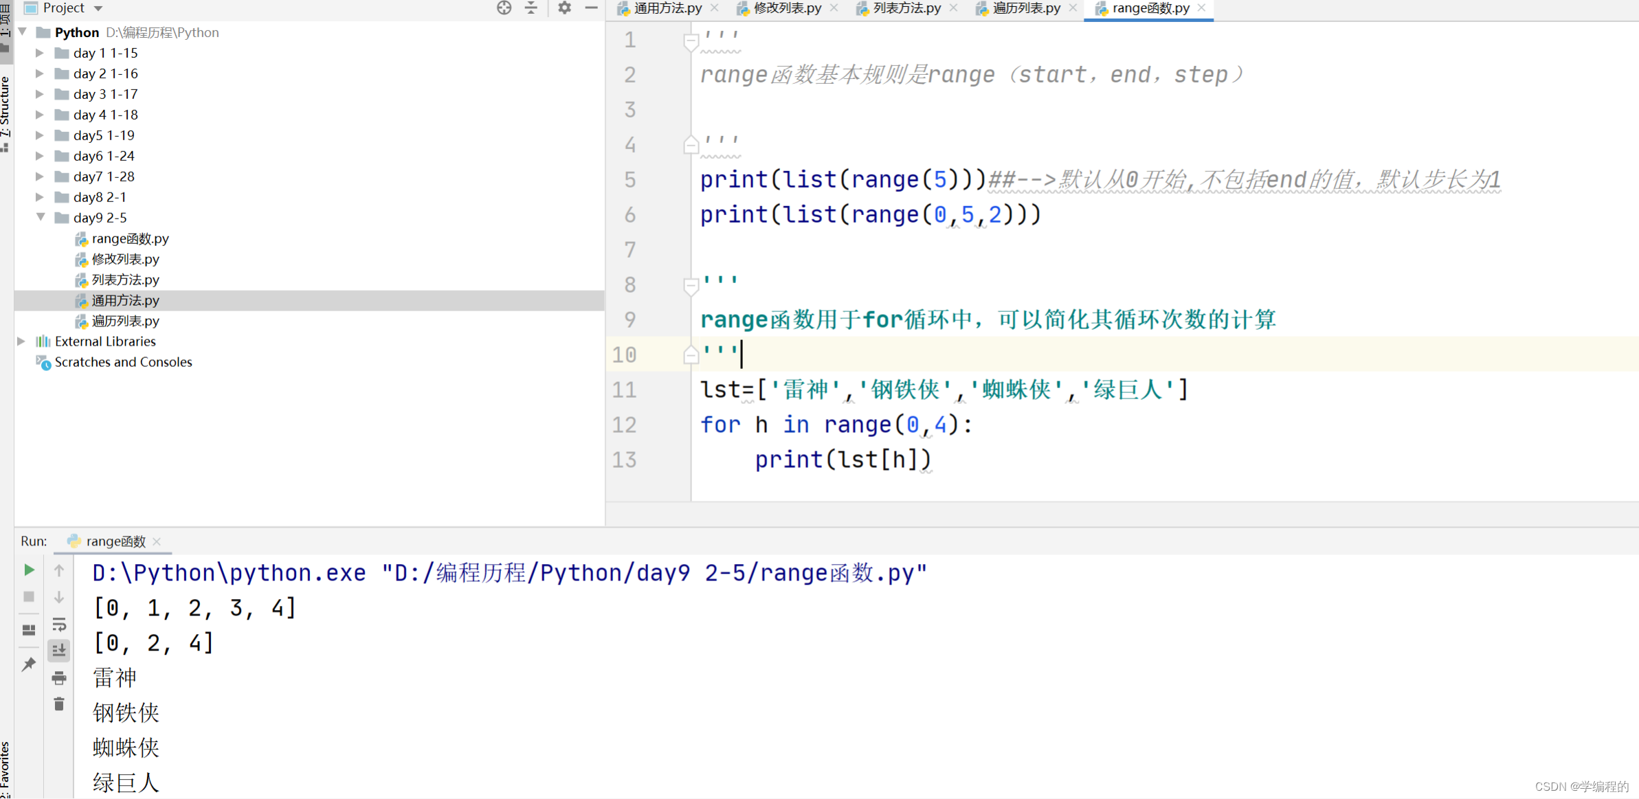Expand the day 1 1-15 folder
Viewport: 1639px width, 799px height.
click(x=40, y=53)
